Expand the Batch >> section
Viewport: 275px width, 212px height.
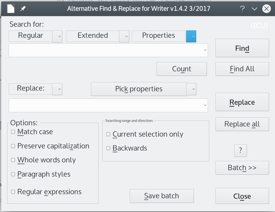pyautogui.click(x=242, y=168)
